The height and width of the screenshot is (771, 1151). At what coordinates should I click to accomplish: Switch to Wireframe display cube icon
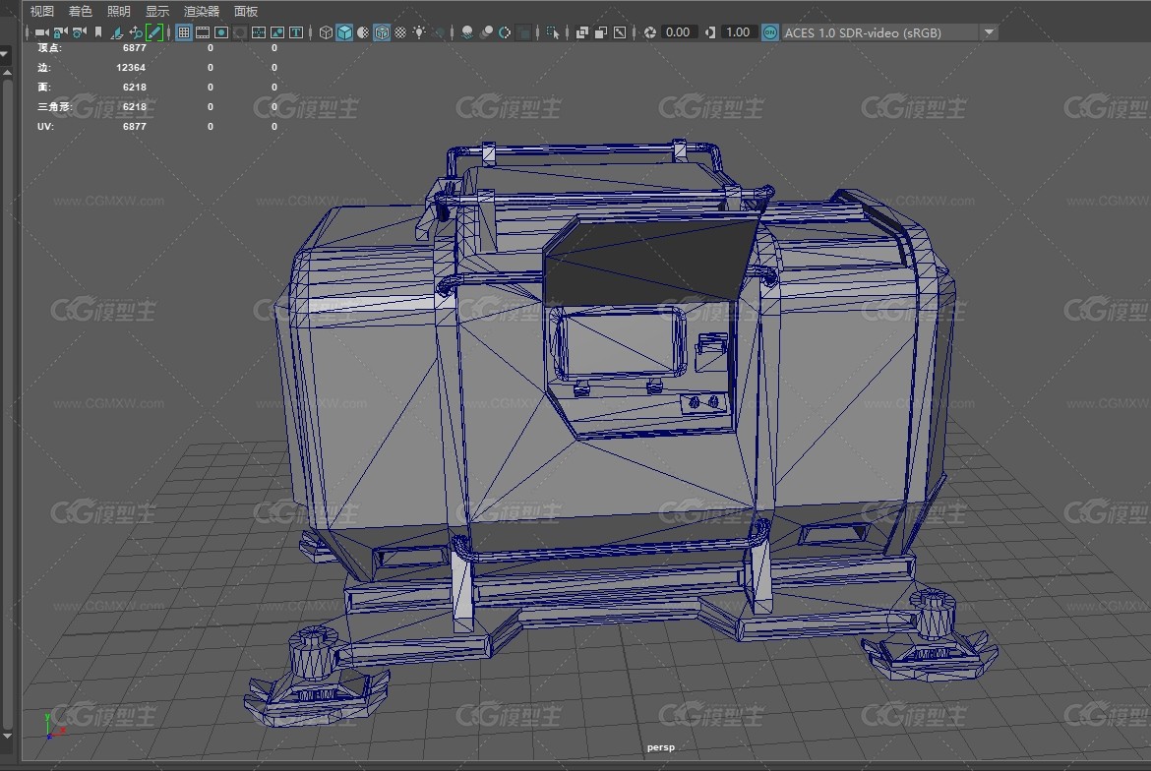[x=326, y=32]
